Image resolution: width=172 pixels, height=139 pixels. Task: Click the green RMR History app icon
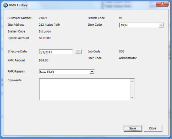click(6, 5)
